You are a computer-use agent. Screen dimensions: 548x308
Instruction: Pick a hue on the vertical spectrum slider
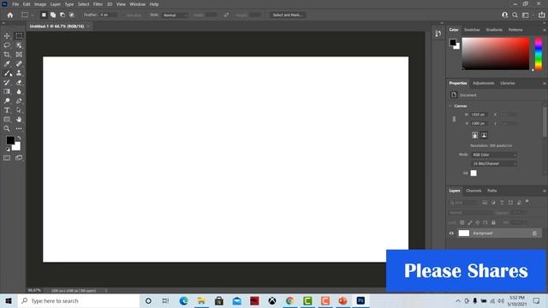(x=539, y=54)
